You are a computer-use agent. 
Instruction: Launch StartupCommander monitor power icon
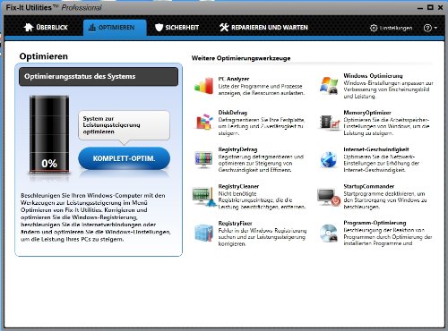pyautogui.click(x=329, y=197)
